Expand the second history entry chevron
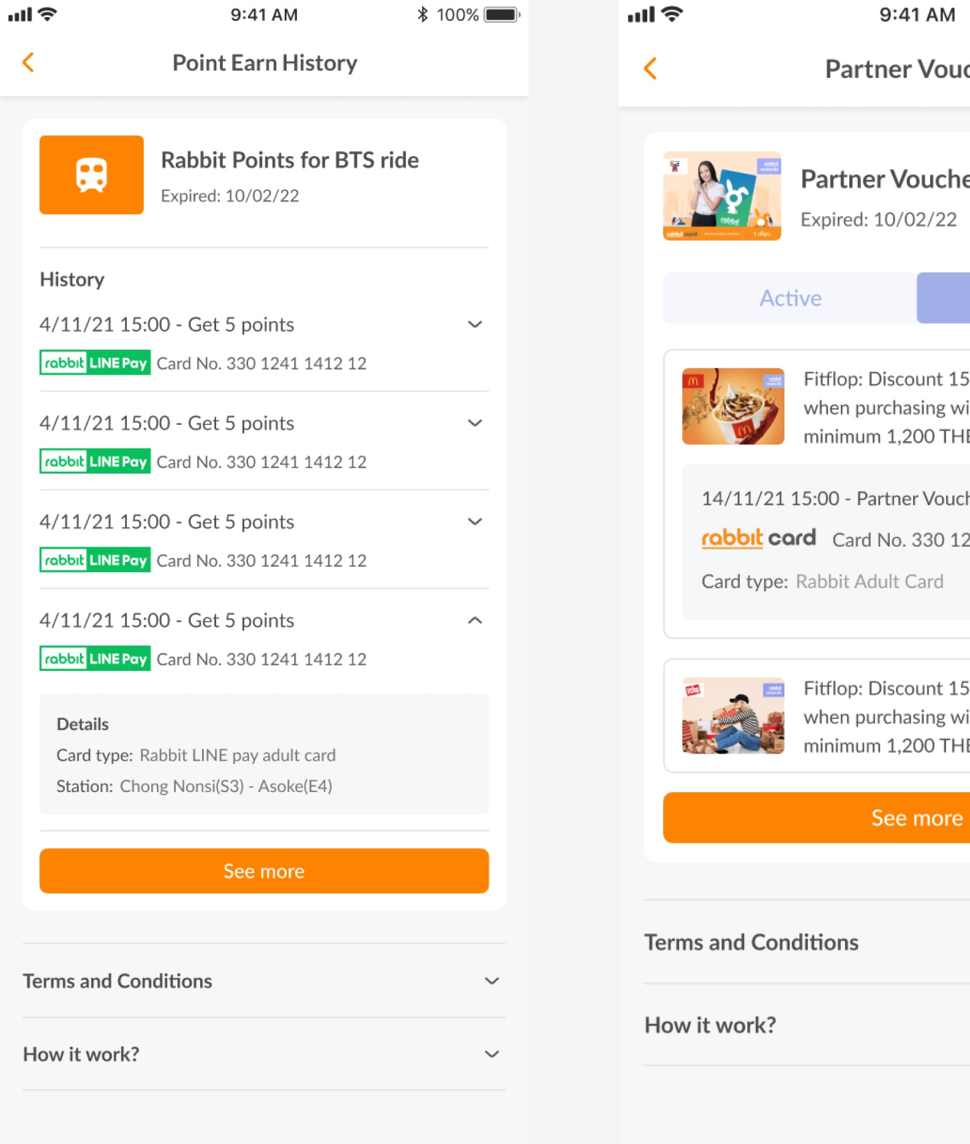Viewport: 970px width, 1144px height. pos(475,423)
